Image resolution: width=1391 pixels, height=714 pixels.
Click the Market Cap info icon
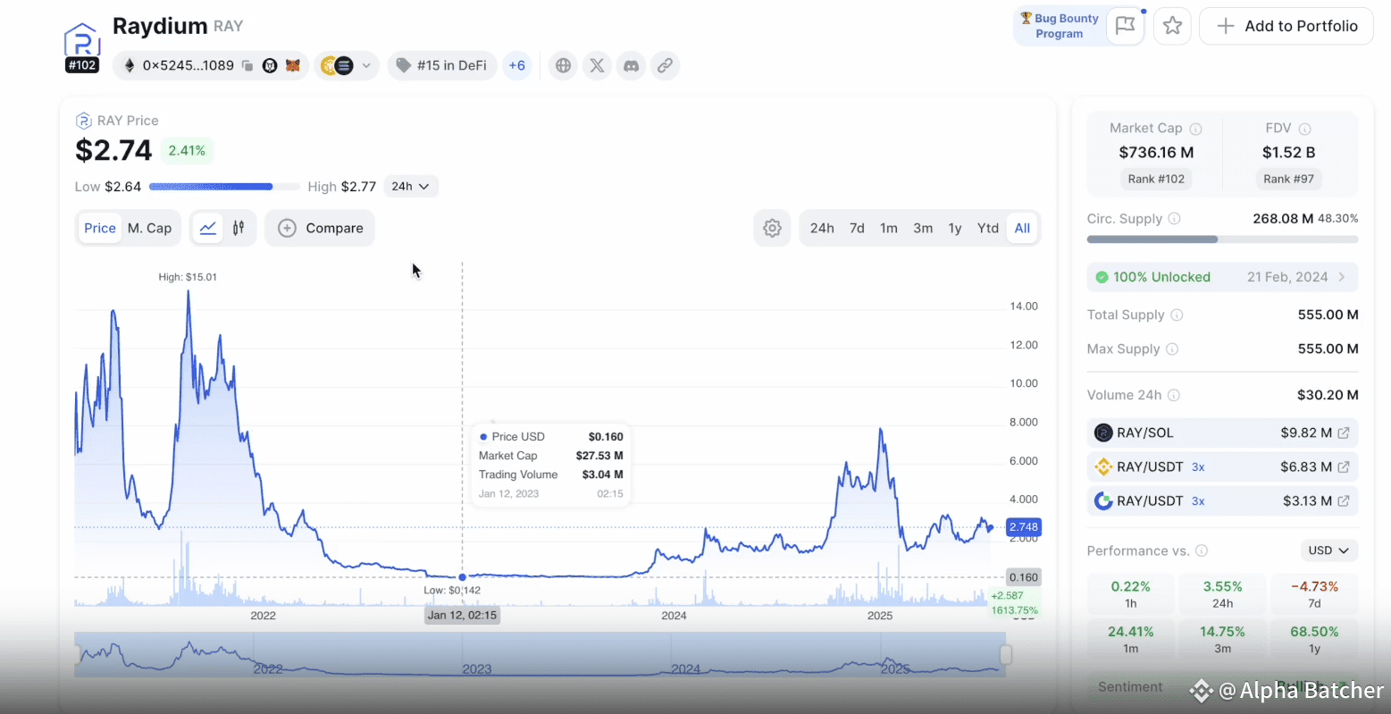[x=1196, y=129]
